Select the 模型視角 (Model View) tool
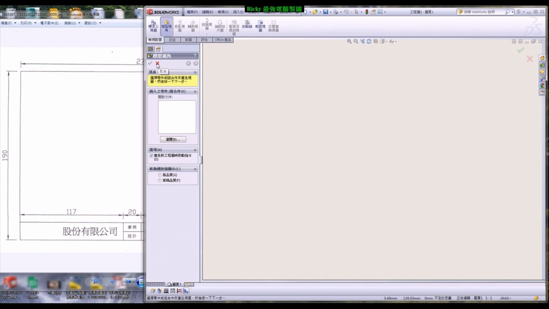Viewport: 549px width, 309px height. pyautogui.click(x=166, y=26)
